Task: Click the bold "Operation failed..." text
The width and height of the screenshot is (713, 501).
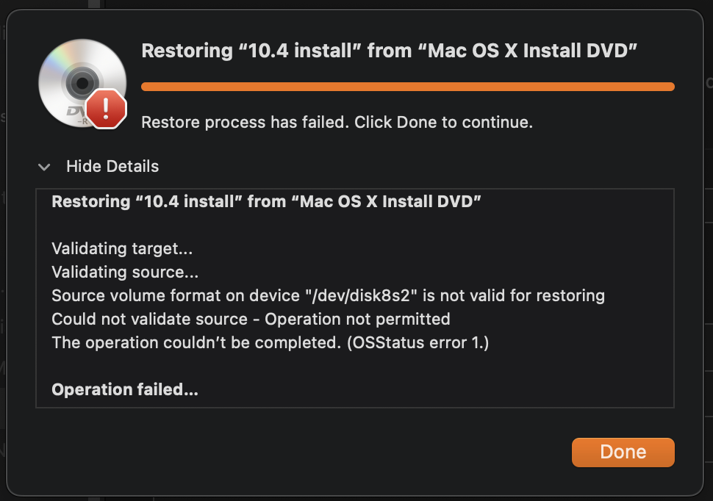Action: pyautogui.click(x=125, y=390)
